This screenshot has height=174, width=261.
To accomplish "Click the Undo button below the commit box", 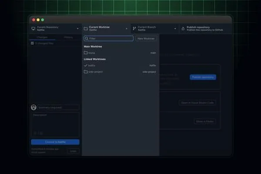I will [x=73, y=151].
